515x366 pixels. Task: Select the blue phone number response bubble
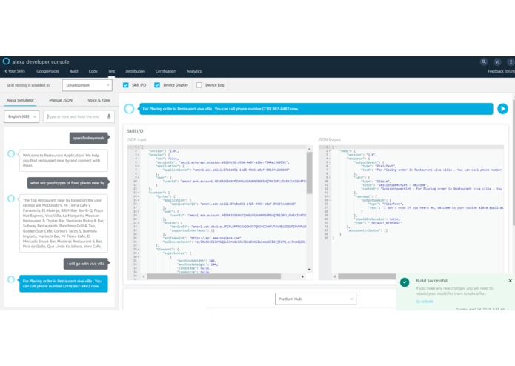tap(64, 284)
